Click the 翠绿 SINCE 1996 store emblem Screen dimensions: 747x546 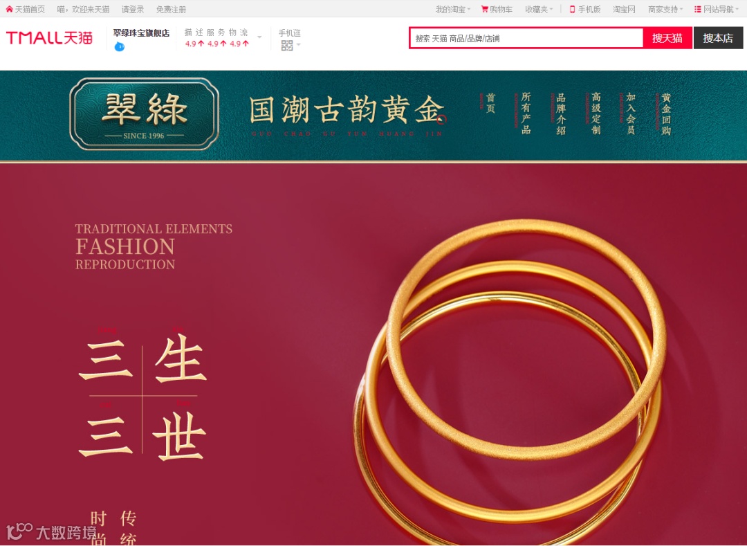(145, 114)
